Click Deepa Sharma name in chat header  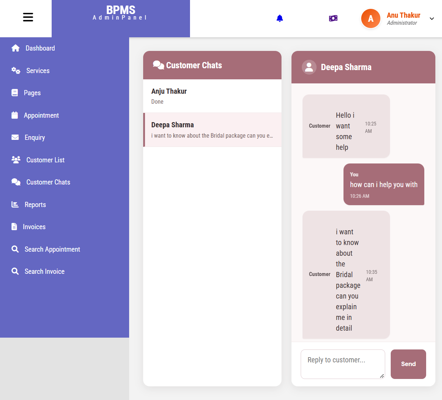click(x=346, y=67)
